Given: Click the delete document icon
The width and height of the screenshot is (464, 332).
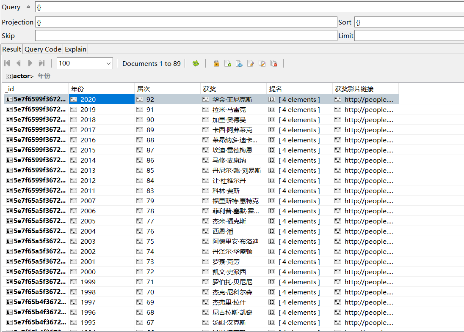Looking at the screenshot, I should [273, 63].
